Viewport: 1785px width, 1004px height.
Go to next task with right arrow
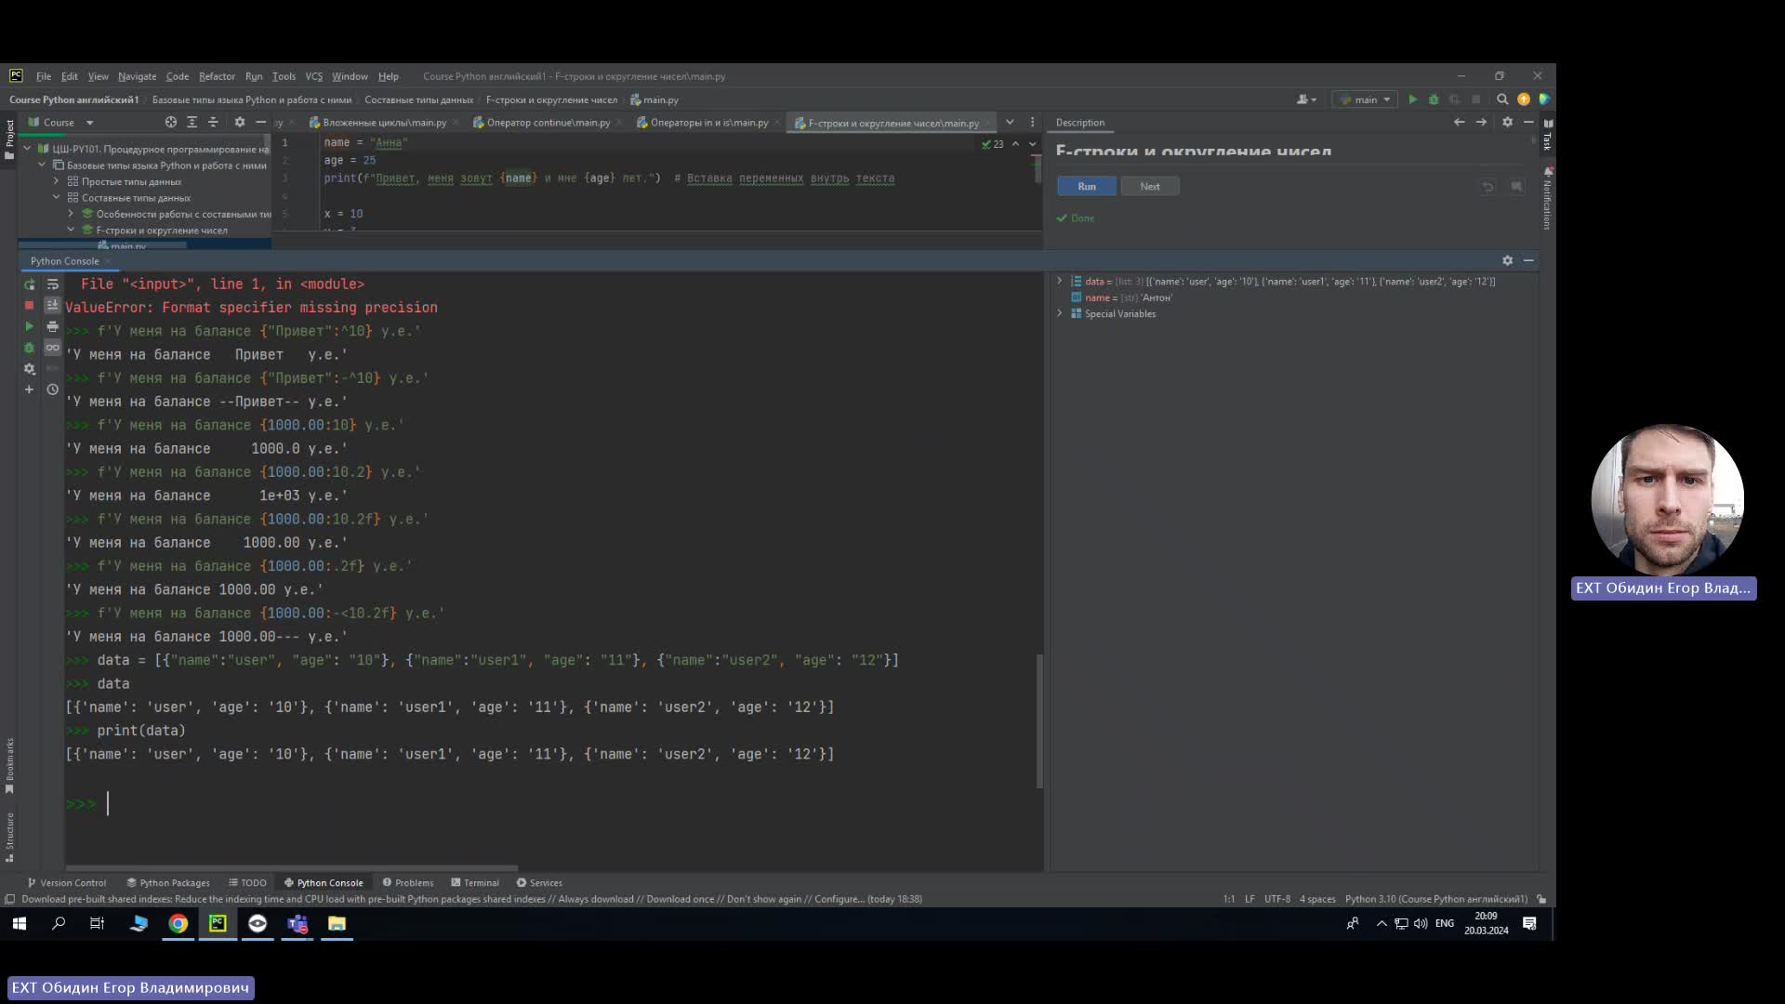(1482, 123)
